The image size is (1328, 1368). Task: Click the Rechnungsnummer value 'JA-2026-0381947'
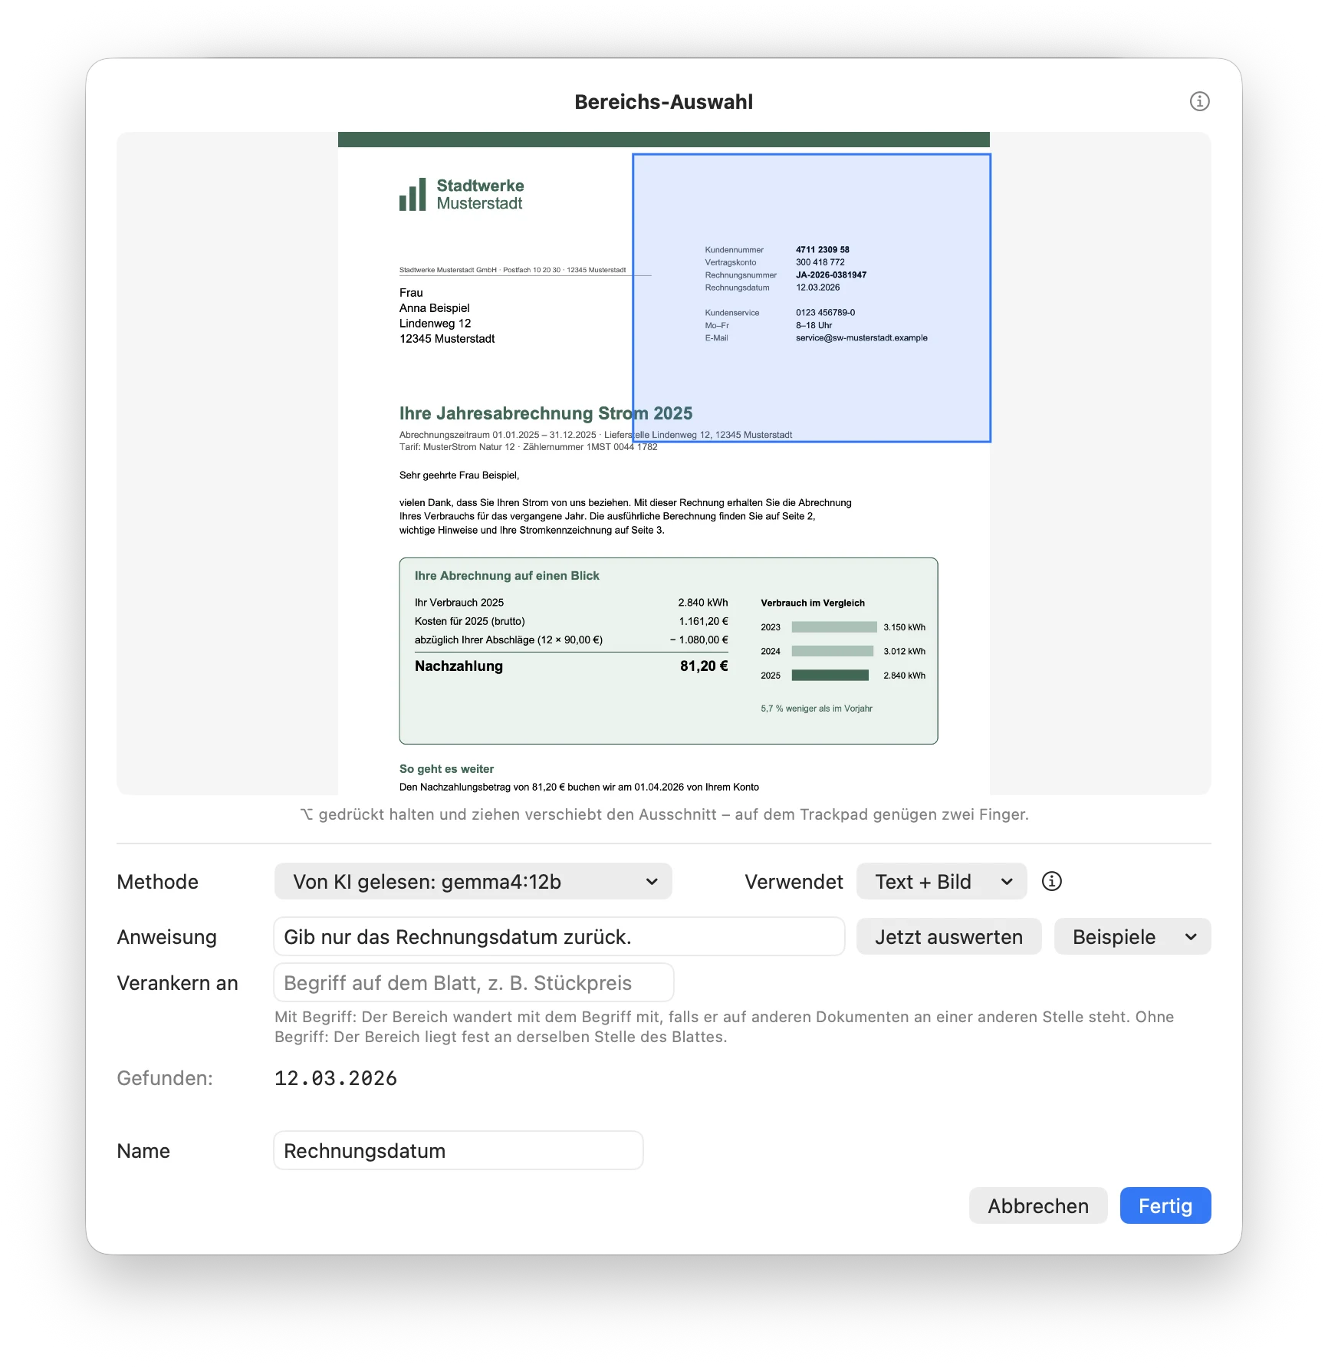coord(831,275)
